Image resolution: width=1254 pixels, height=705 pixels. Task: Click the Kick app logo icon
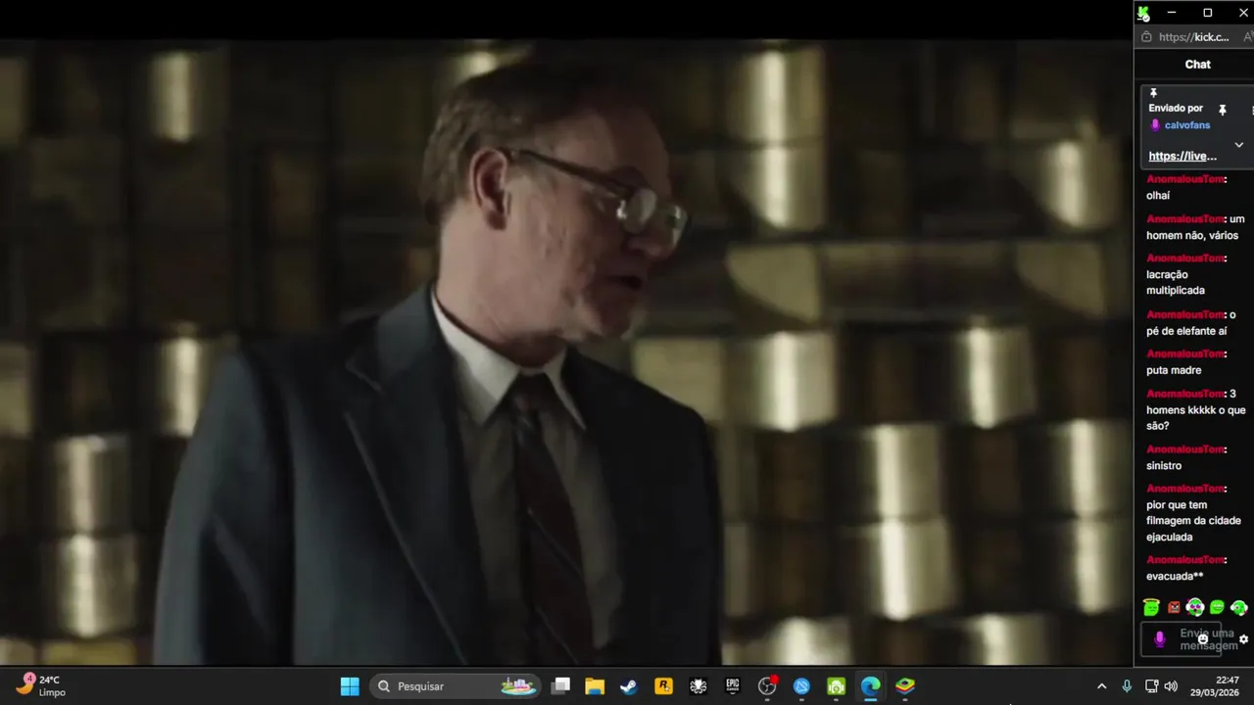click(x=1143, y=13)
